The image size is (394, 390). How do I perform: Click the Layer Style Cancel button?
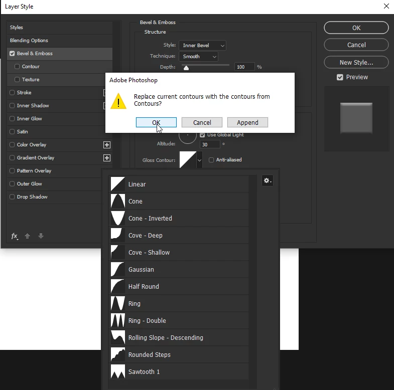point(356,45)
